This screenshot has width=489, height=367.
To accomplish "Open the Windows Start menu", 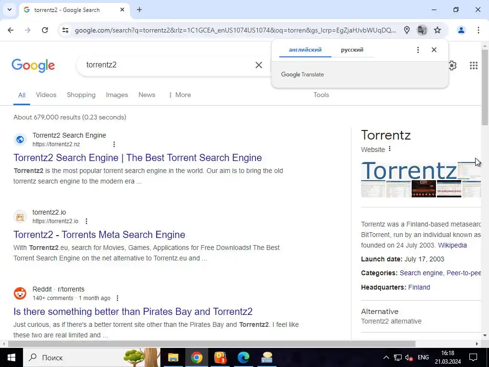I will pyautogui.click(x=11, y=357).
